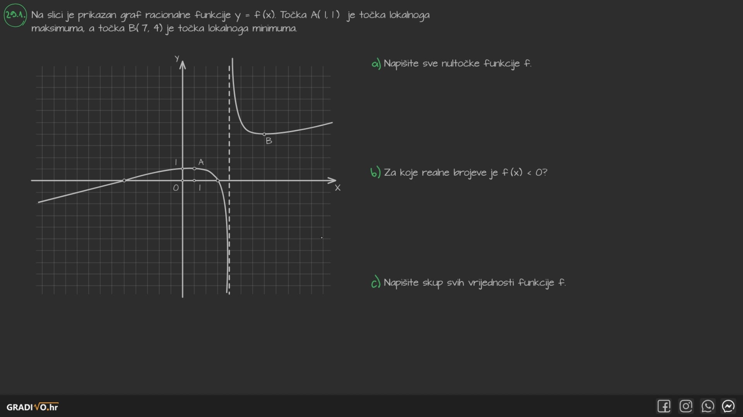Click the WhatsApp share icon
743x417 pixels.
(x=707, y=406)
